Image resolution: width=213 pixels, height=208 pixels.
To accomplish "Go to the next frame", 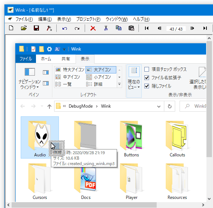I will (192, 28).
